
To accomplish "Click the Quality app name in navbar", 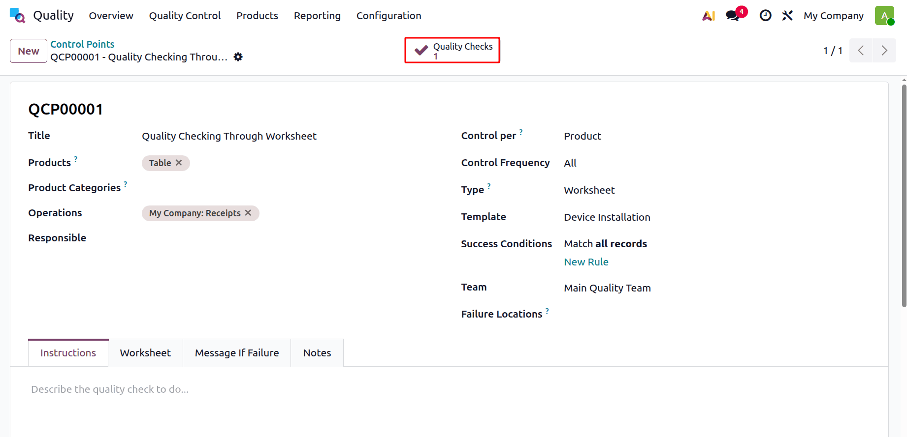I will click(53, 16).
